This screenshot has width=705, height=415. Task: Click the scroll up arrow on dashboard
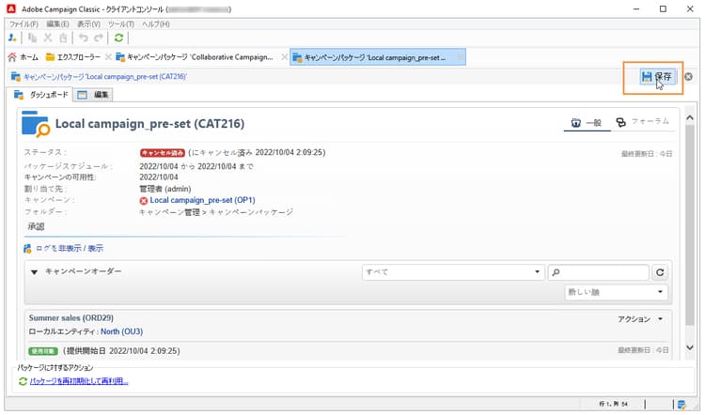pyautogui.click(x=690, y=117)
